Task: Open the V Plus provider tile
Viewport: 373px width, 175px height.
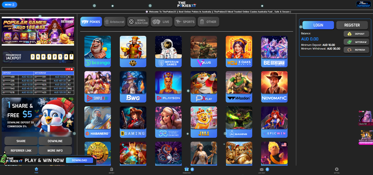Action: 204,51
